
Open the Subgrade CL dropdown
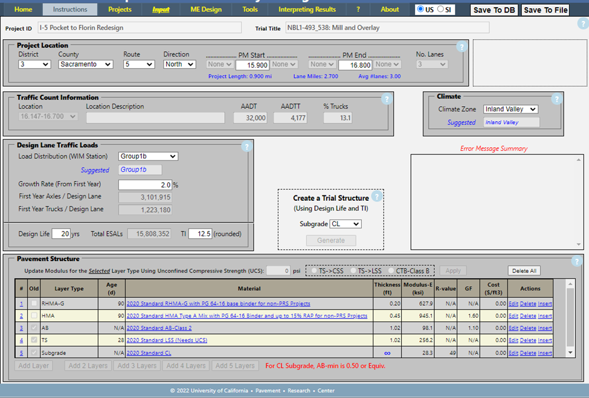coord(346,224)
